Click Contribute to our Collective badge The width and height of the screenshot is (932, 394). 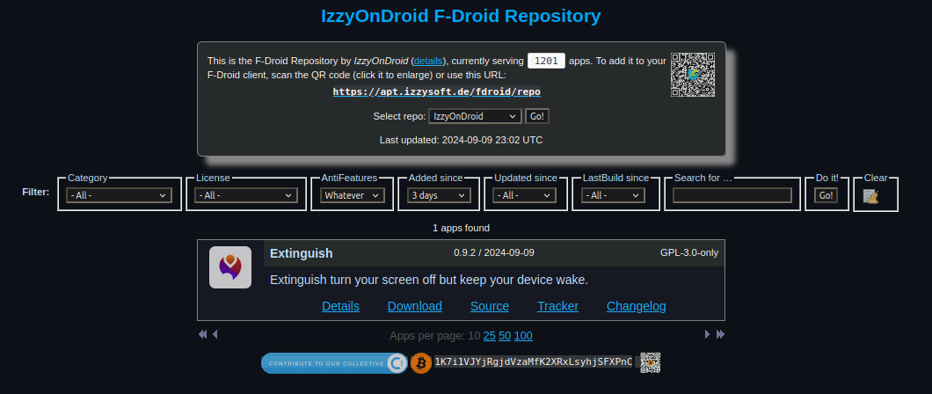click(x=333, y=362)
